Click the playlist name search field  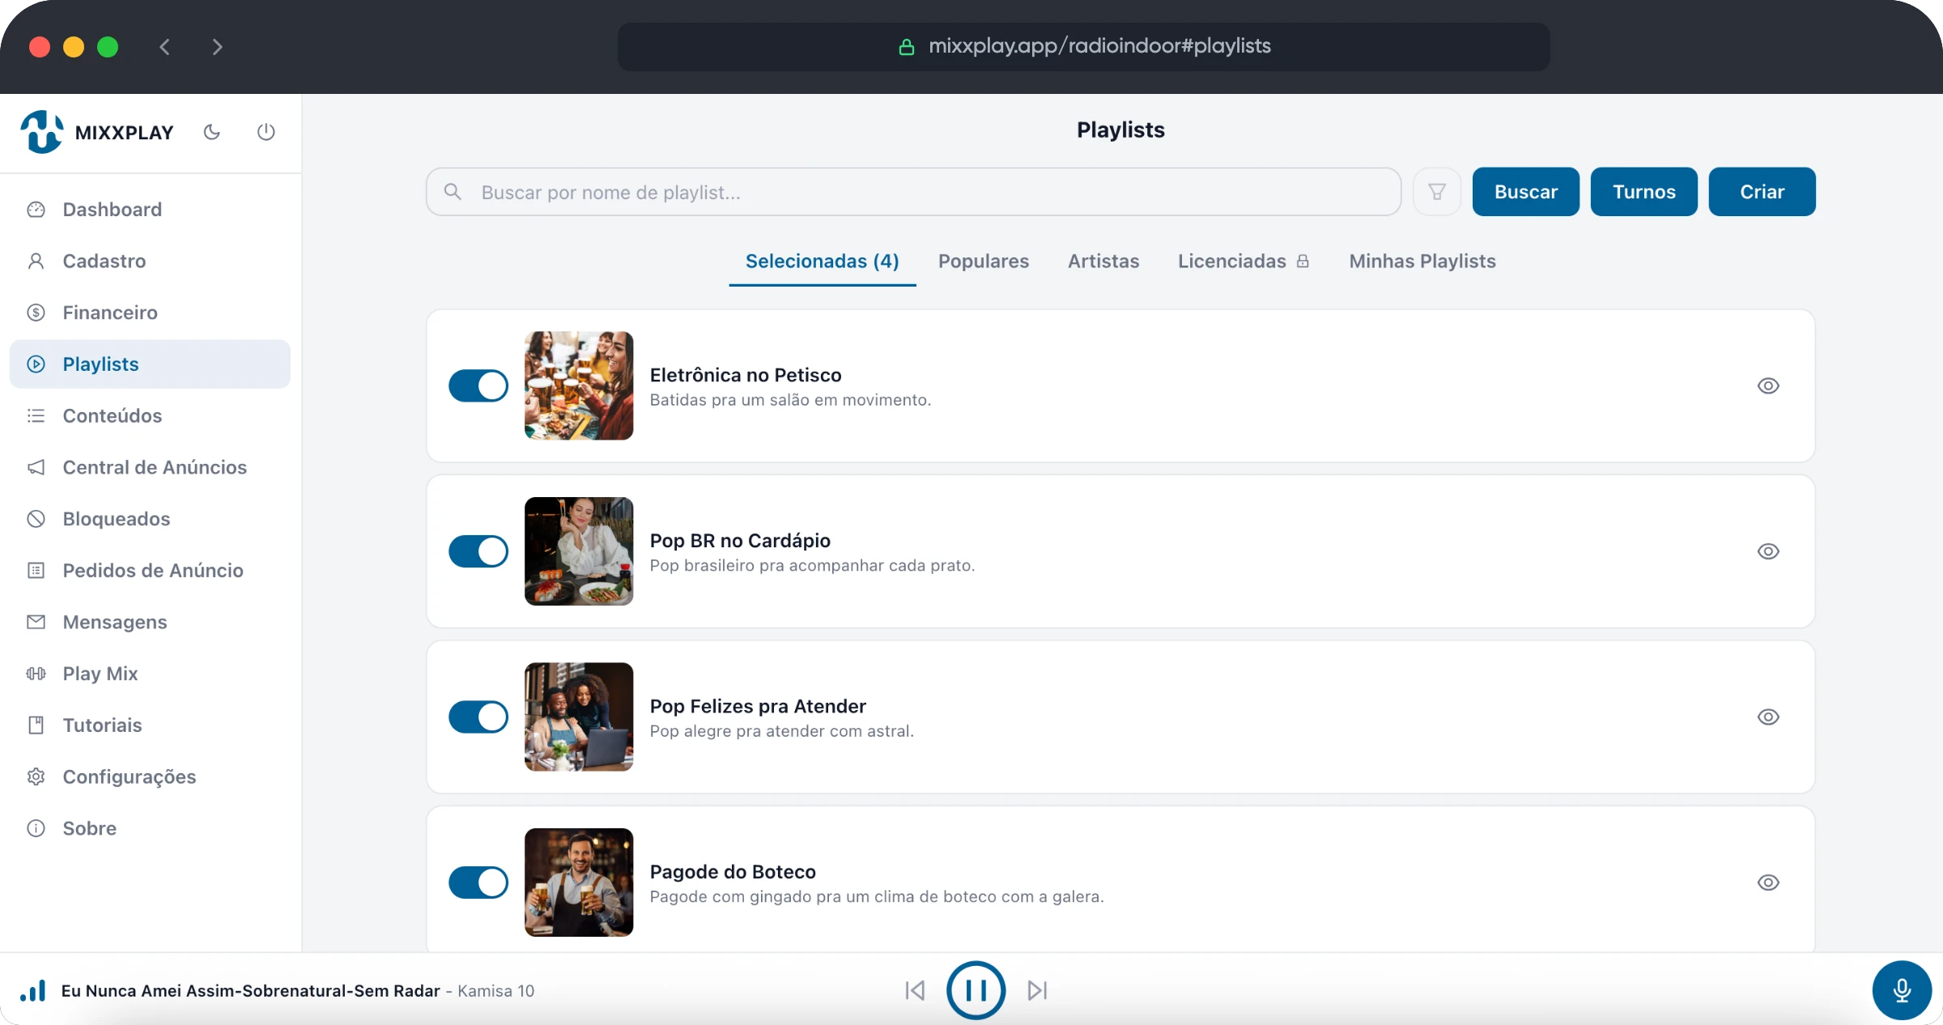tap(914, 192)
